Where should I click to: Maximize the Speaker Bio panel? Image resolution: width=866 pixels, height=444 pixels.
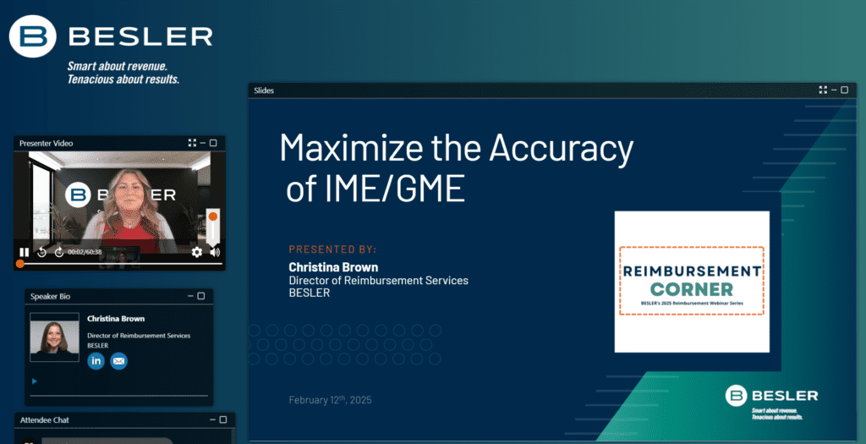point(201,296)
